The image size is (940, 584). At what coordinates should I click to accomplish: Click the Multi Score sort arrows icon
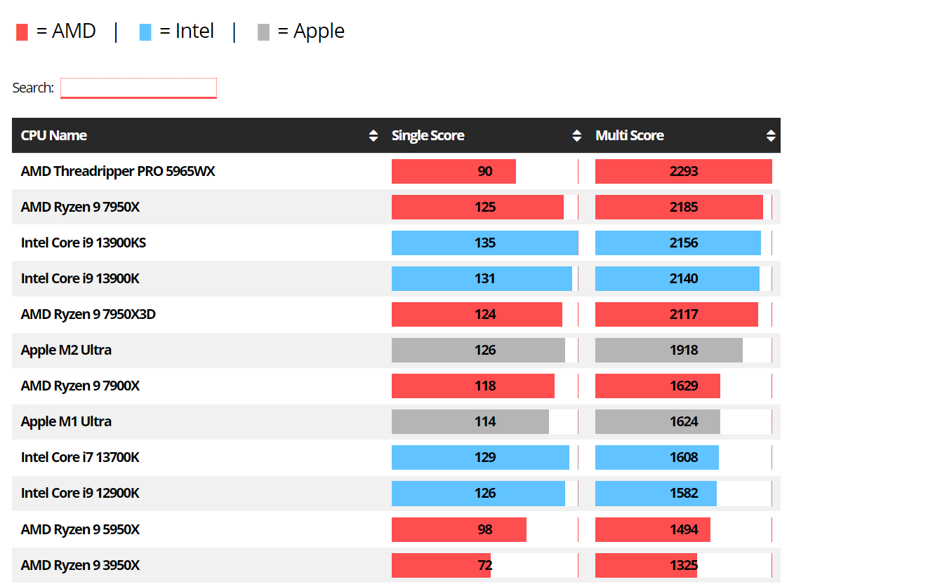pyautogui.click(x=771, y=136)
